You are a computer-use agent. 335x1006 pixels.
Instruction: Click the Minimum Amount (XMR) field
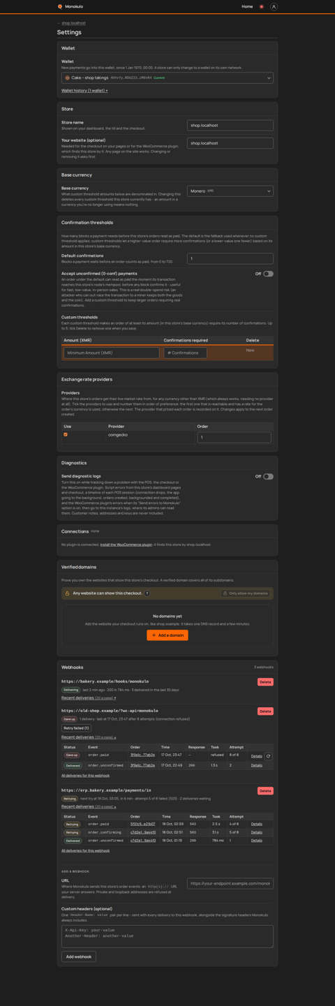point(112,353)
